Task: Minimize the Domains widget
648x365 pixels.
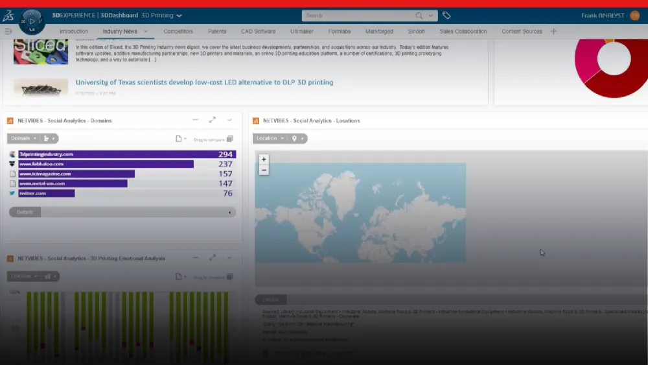Action: tap(196, 120)
